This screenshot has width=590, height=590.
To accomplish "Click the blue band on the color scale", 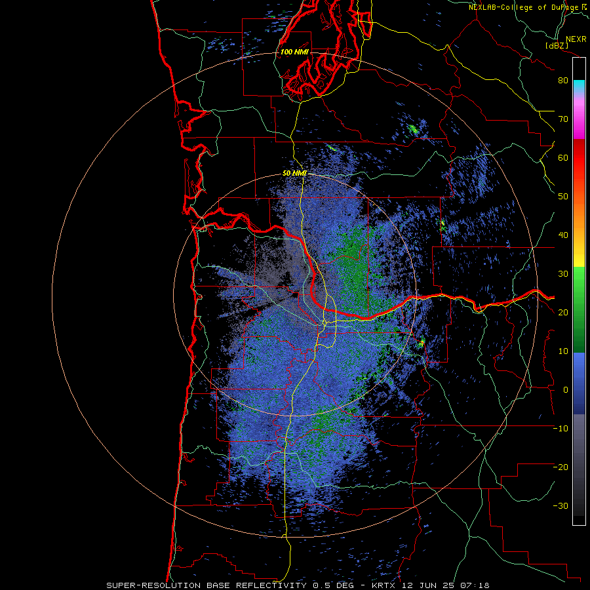I will click(579, 383).
